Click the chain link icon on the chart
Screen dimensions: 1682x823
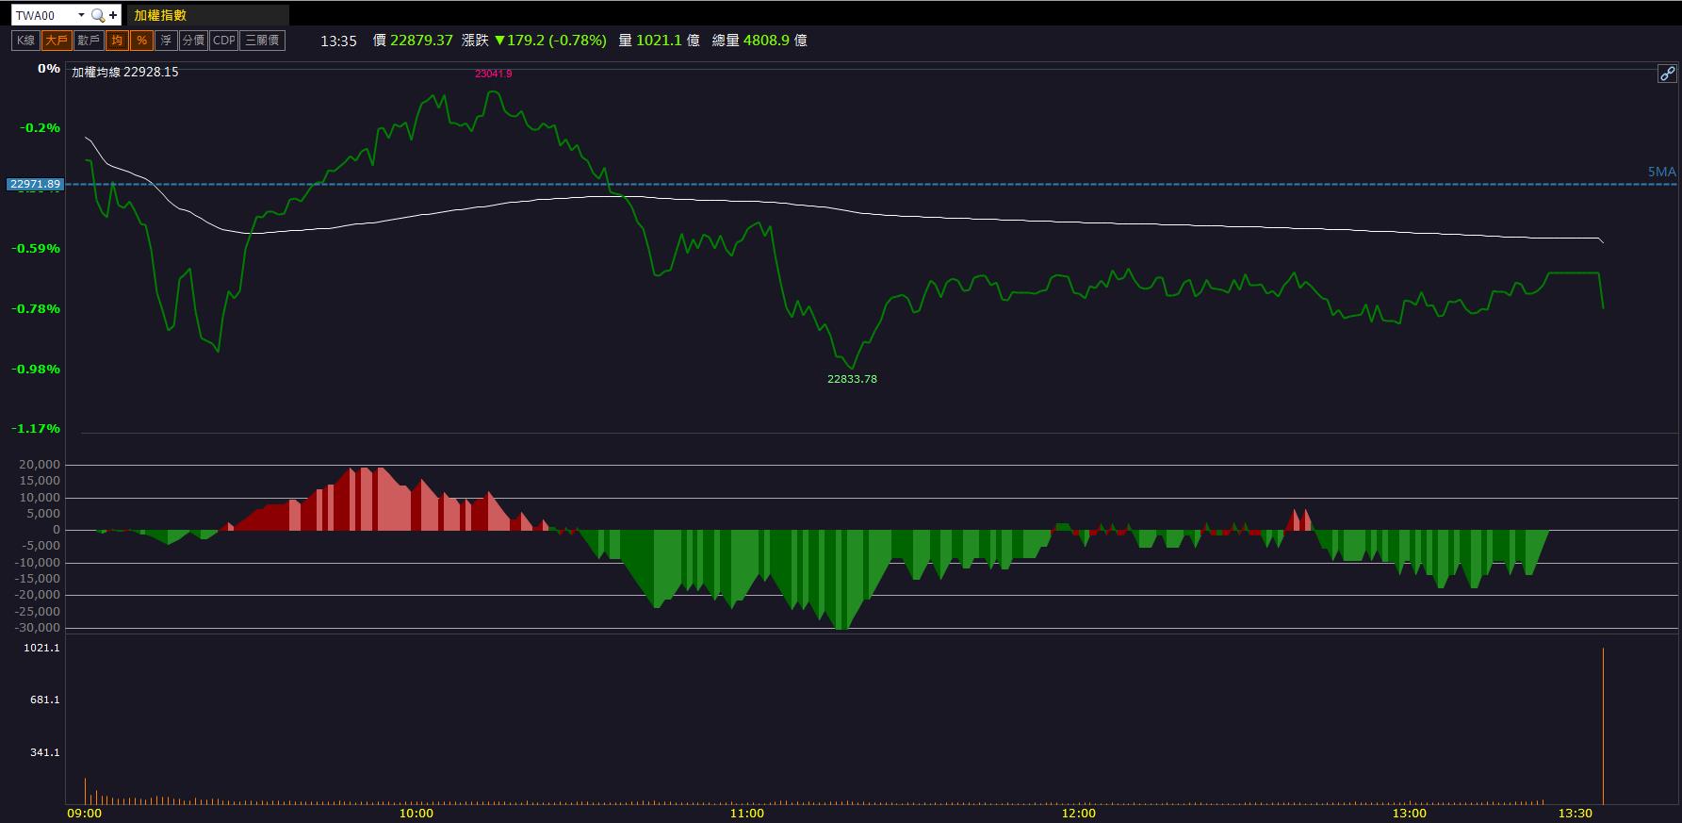1667,74
